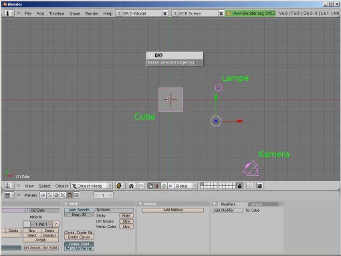Click the material question mark button

(56, 224)
